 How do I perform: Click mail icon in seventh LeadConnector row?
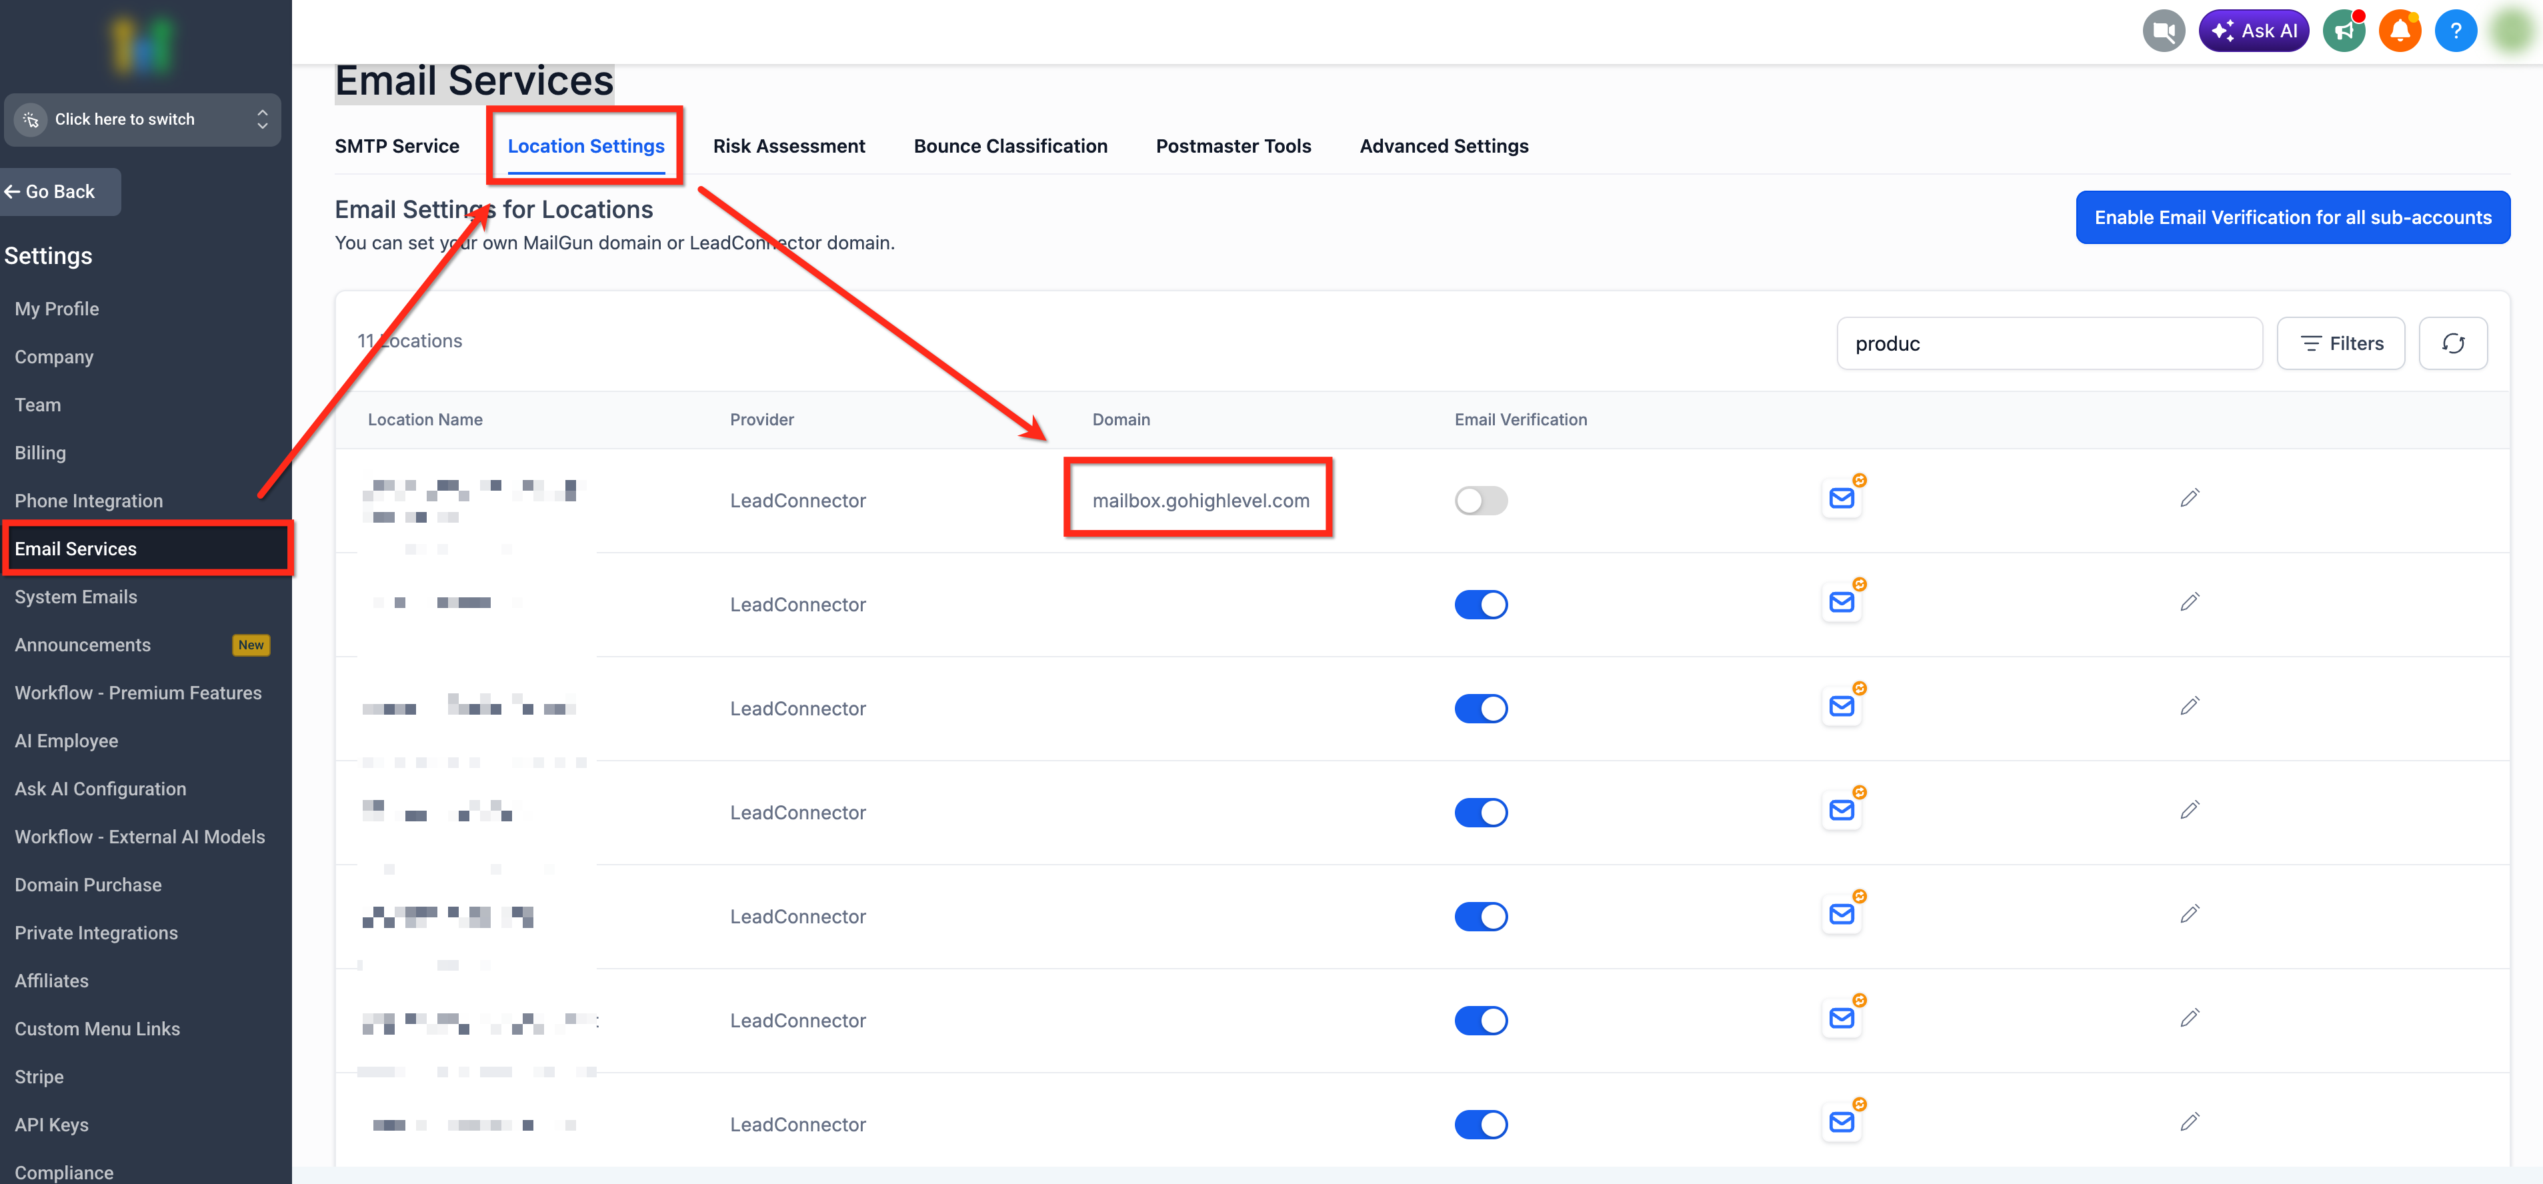[x=1841, y=1123]
